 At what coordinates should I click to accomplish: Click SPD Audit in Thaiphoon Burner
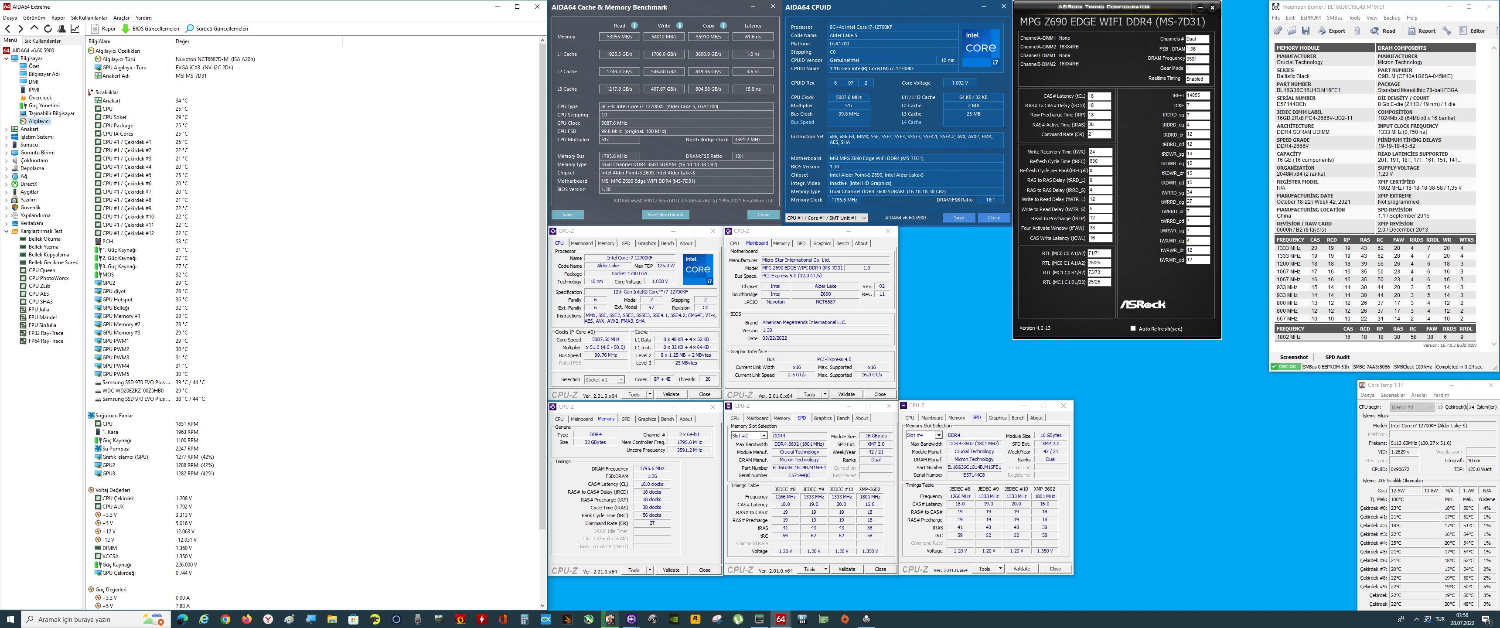[1337, 357]
